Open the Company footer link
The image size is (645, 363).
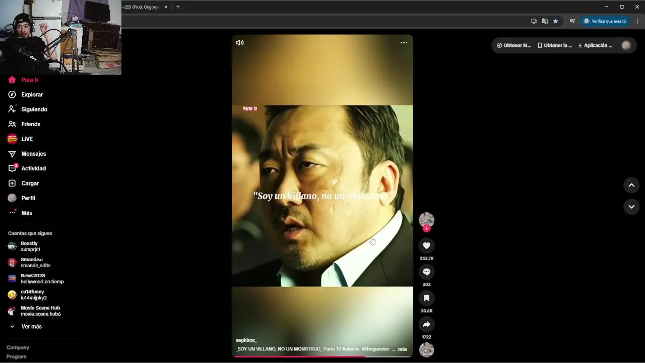18,347
